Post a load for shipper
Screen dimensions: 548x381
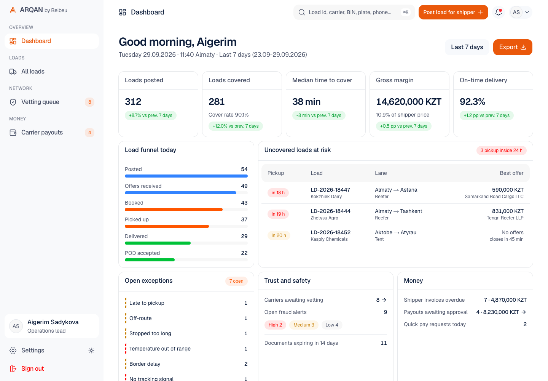[x=453, y=12]
